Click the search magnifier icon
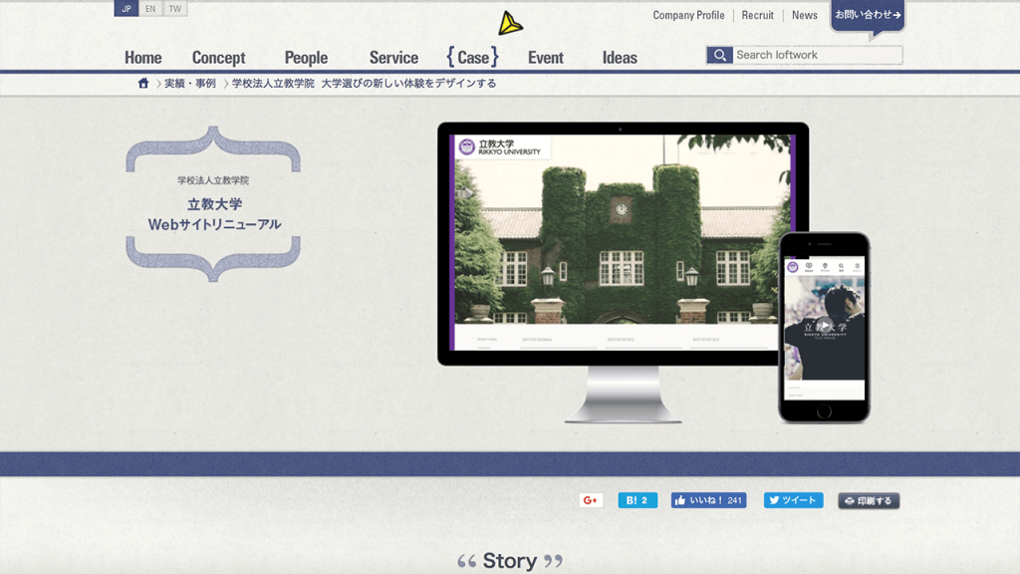 click(x=719, y=56)
